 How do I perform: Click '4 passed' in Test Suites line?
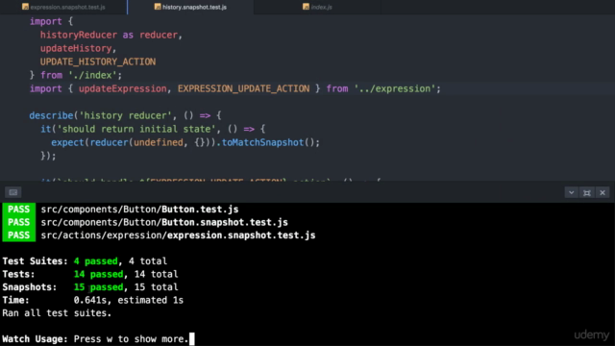96,260
